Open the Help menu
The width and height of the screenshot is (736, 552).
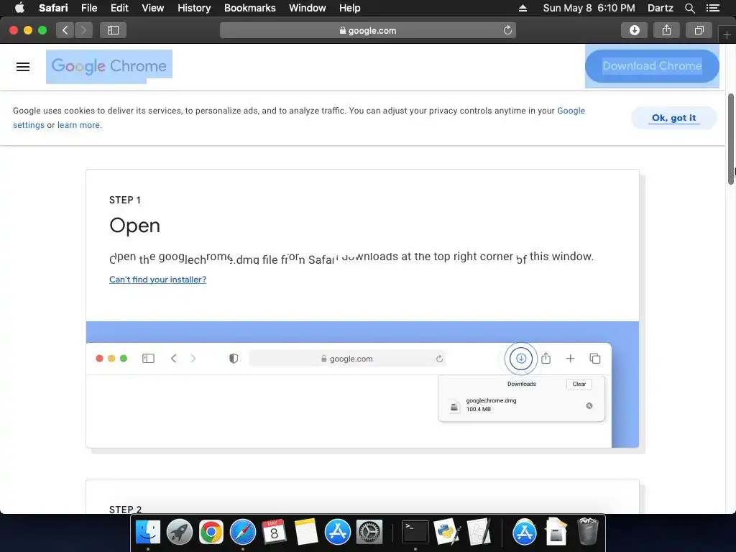(350, 8)
